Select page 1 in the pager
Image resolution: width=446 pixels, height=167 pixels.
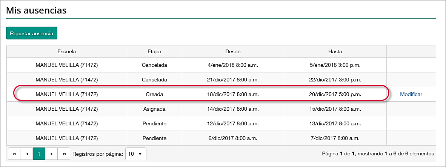coord(39,154)
